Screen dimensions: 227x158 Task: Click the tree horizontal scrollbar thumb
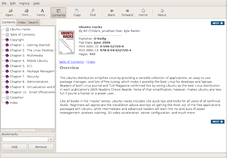click(x=20, y=130)
